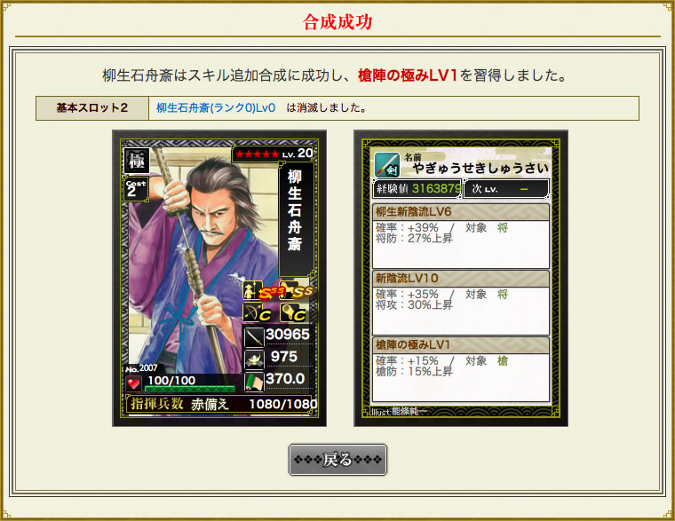Select the 柳生新陰流LV6 skill header

tap(460, 211)
